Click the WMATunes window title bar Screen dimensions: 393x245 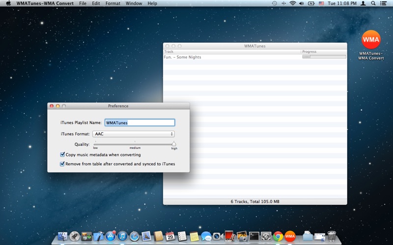[x=255, y=46]
